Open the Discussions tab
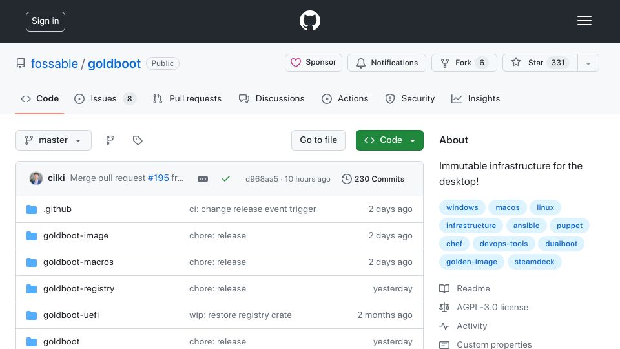620x349 pixels. tap(272, 98)
